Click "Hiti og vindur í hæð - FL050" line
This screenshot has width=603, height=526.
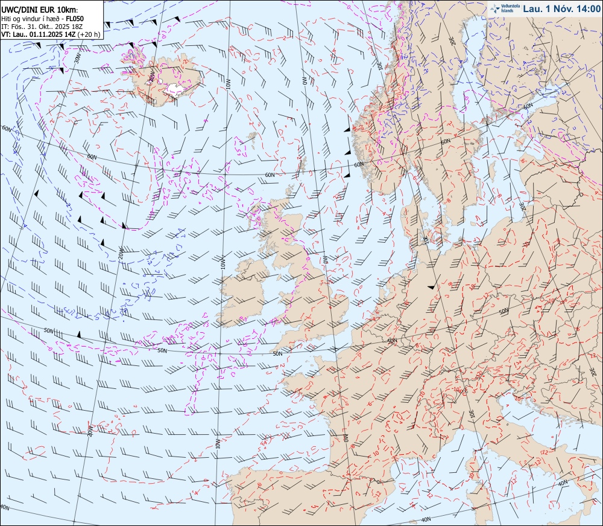tap(42, 19)
